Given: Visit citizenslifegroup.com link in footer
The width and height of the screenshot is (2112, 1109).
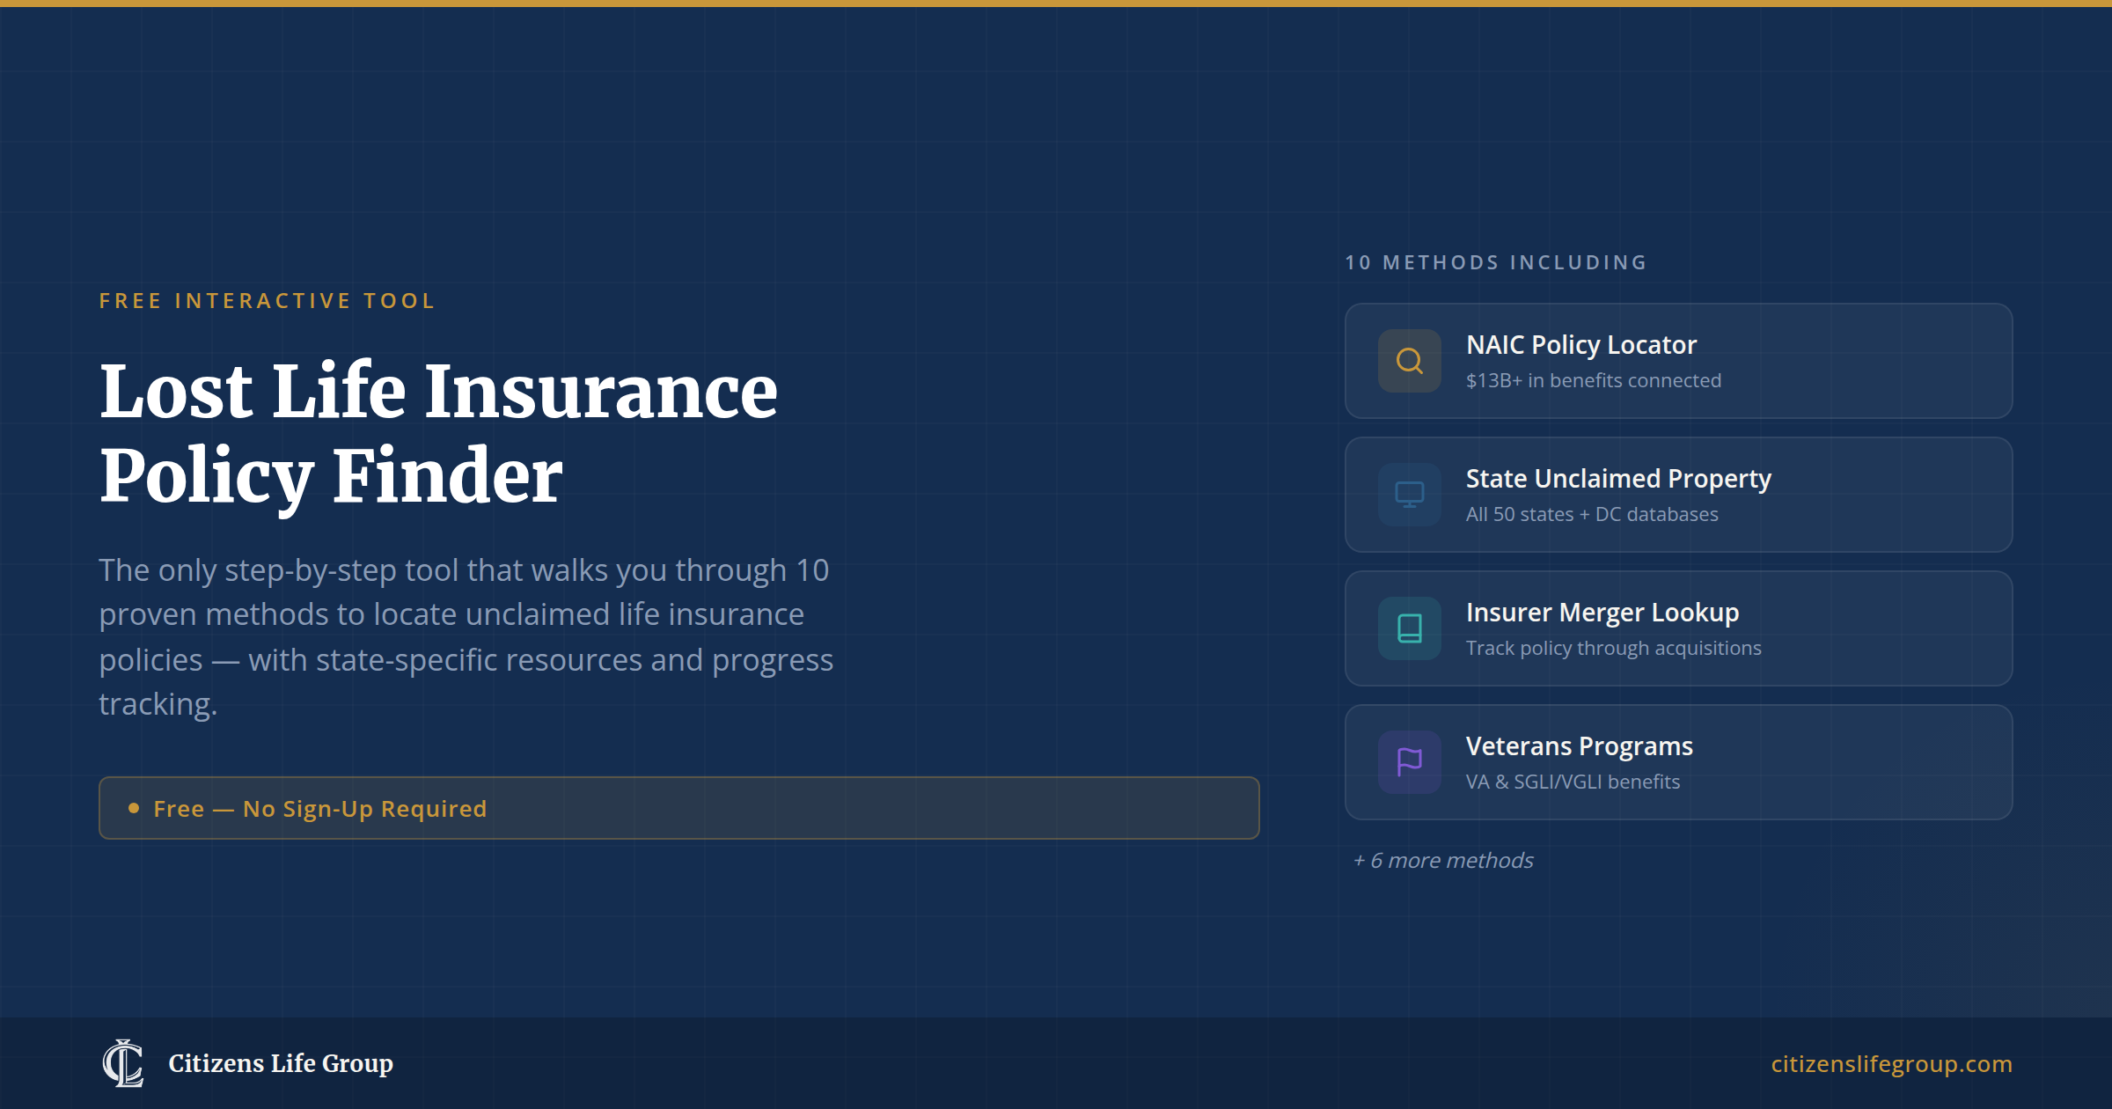Looking at the screenshot, I should (1891, 1063).
